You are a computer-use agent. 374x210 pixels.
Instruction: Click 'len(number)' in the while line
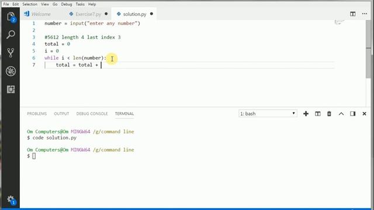point(88,58)
